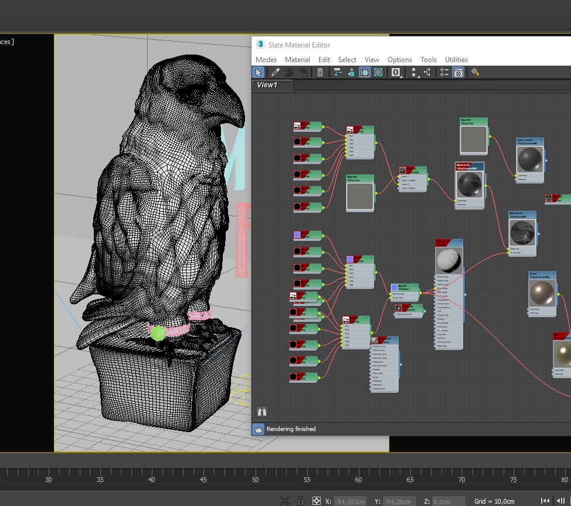Open node search with binoculars icon

point(262,410)
